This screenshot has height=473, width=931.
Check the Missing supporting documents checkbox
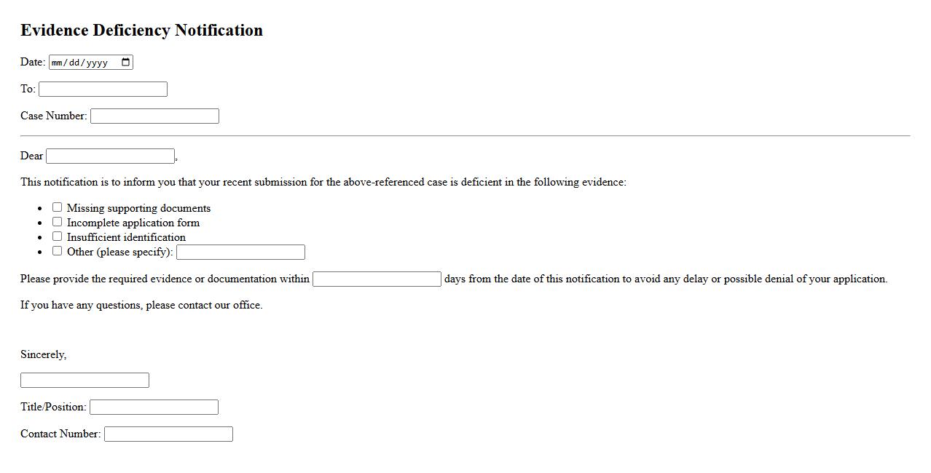(58, 207)
